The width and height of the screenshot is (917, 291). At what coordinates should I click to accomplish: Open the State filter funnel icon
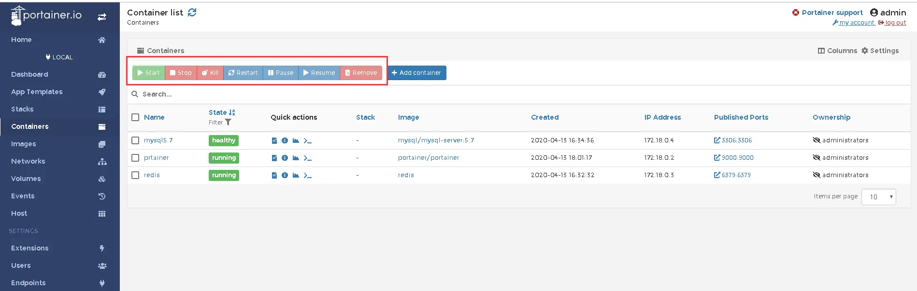coord(228,123)
